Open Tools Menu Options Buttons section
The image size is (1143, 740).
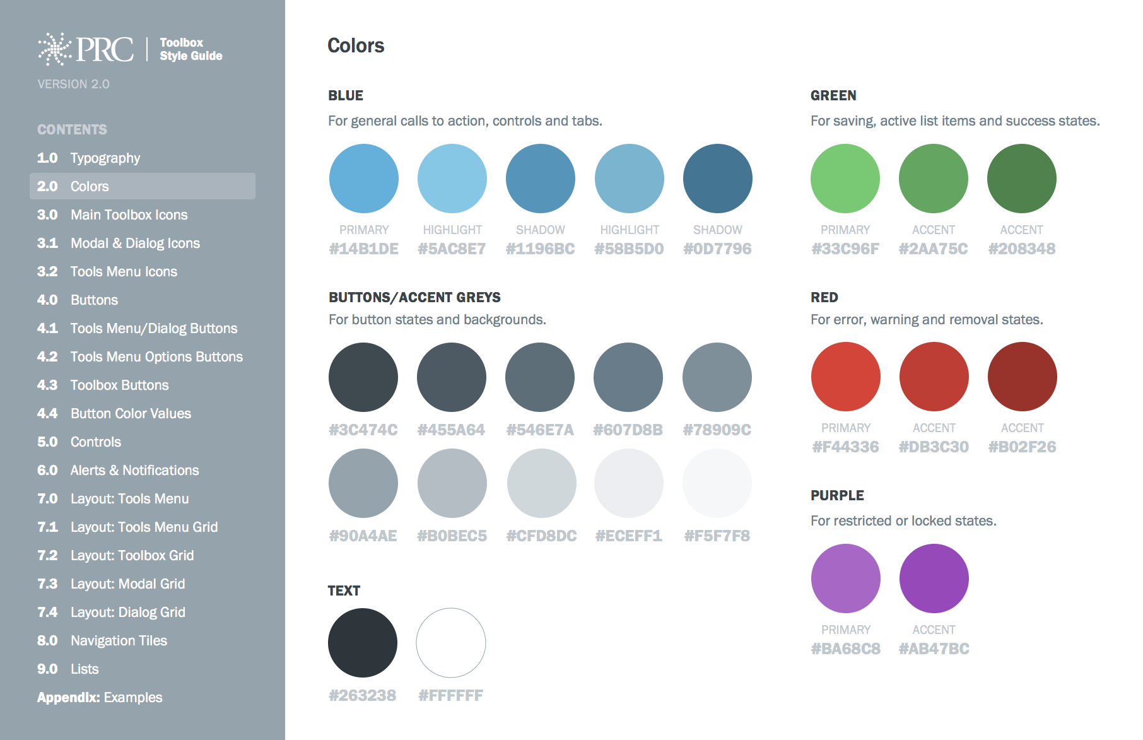156,357
